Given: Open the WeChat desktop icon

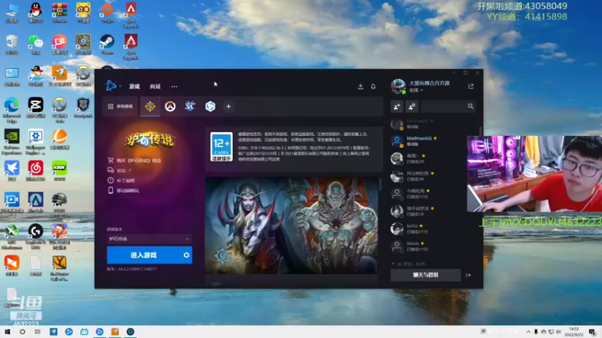Looking at the screenshot, I should 35,44.
